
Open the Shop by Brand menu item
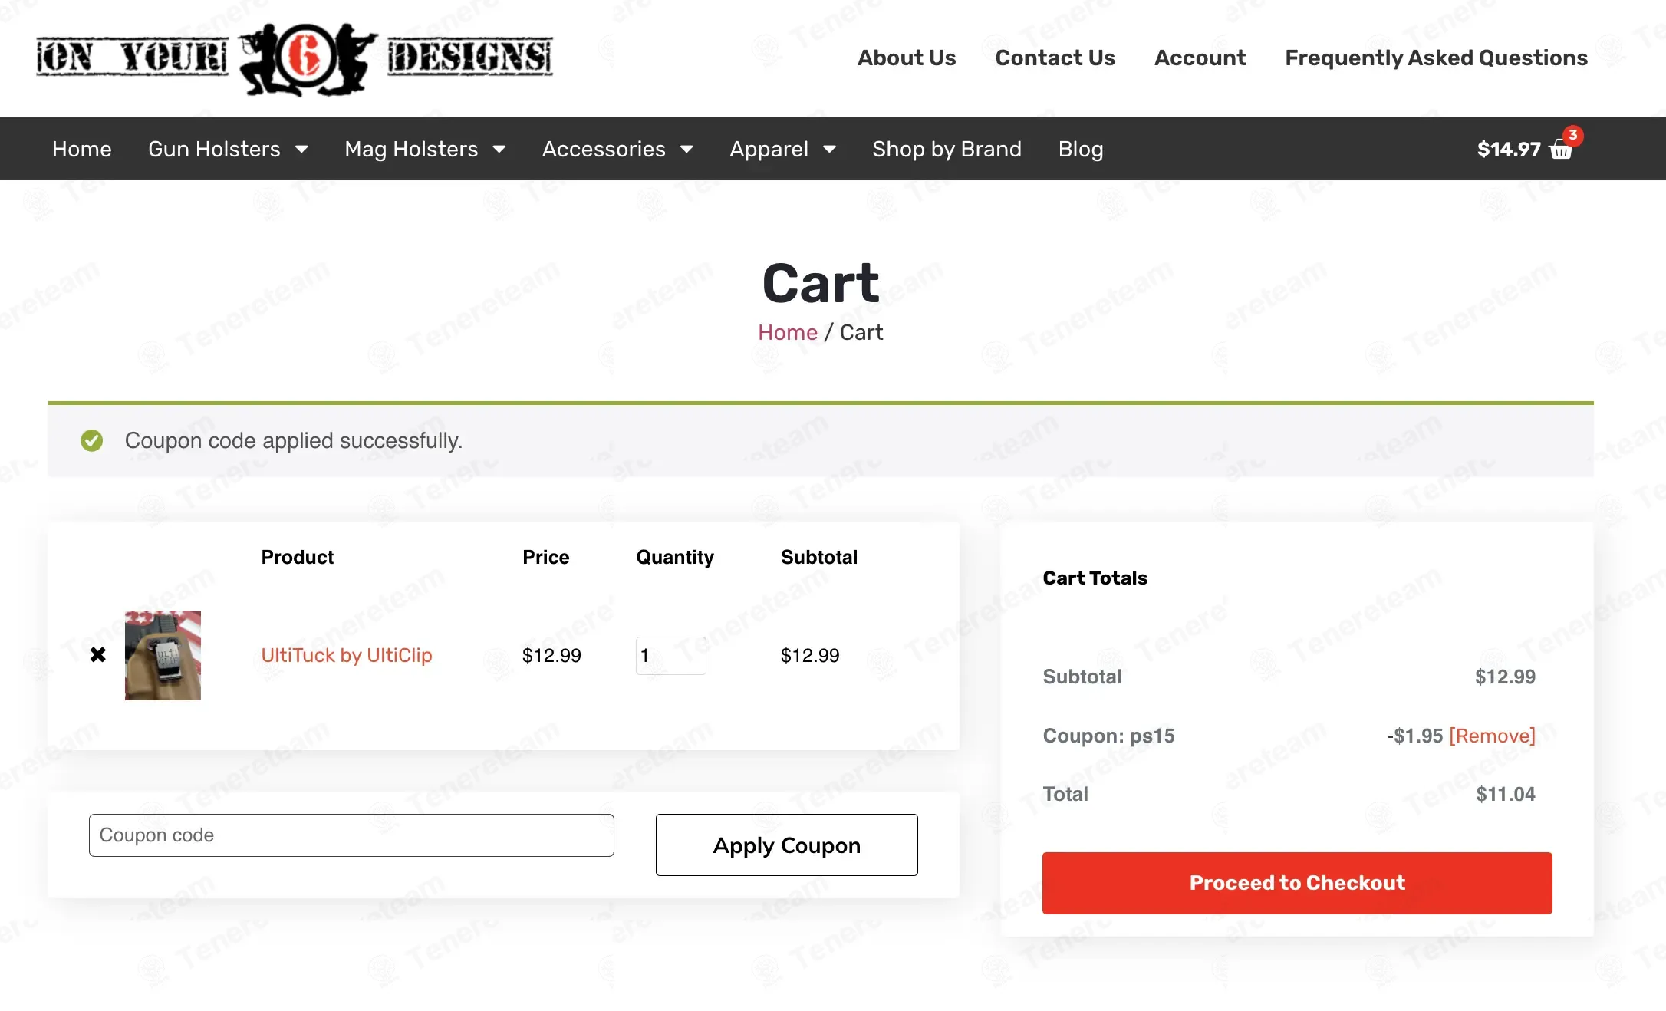click(x=947, y=149)
